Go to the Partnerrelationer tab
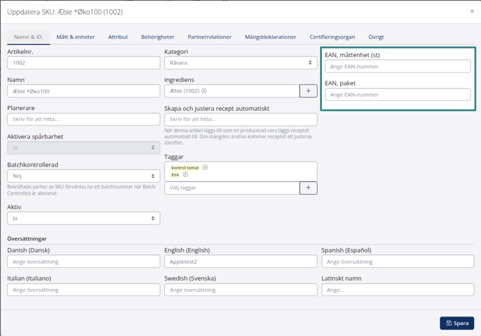The height and width of the screenshot is (336, 481). (x=209, y=37)
